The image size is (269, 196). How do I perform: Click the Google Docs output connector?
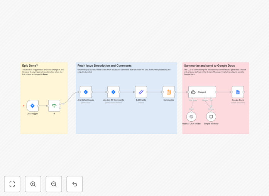[x=244, y=92]
